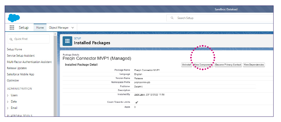Select the Release version name value

[x=138, y=78]
